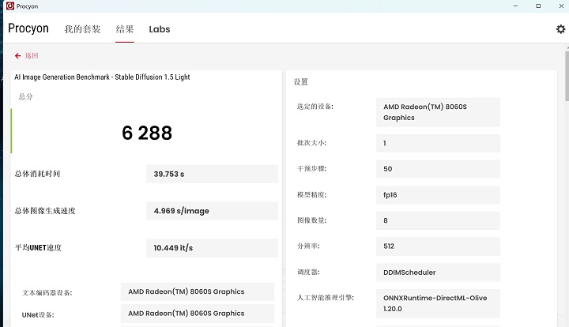The image size is (569, 327).
Task: Click the benchmark title Stable Diffusion 1.5 Light
Action: [102, 77]
